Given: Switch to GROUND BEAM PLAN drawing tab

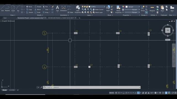Looking at the screenshot, I should [61, 18].
